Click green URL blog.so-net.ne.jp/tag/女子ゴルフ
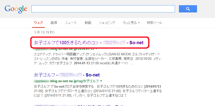215x106 pixels. pyautogui.click(x=66, y=81)
